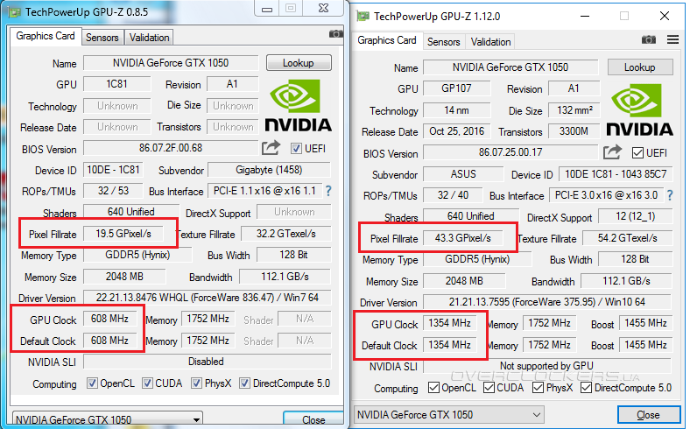Click the Bus Interface question mark in GPU-Z 1.12.0

670,195
